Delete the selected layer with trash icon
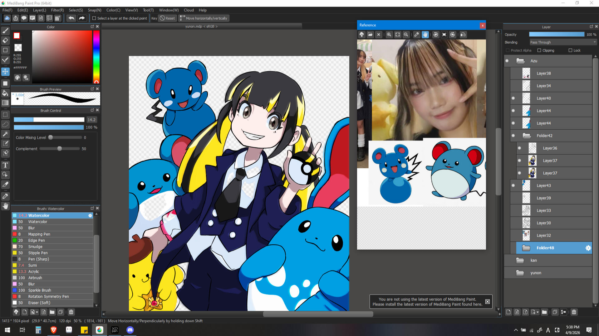This screenshot has height=336, width=599. [574, 312]
